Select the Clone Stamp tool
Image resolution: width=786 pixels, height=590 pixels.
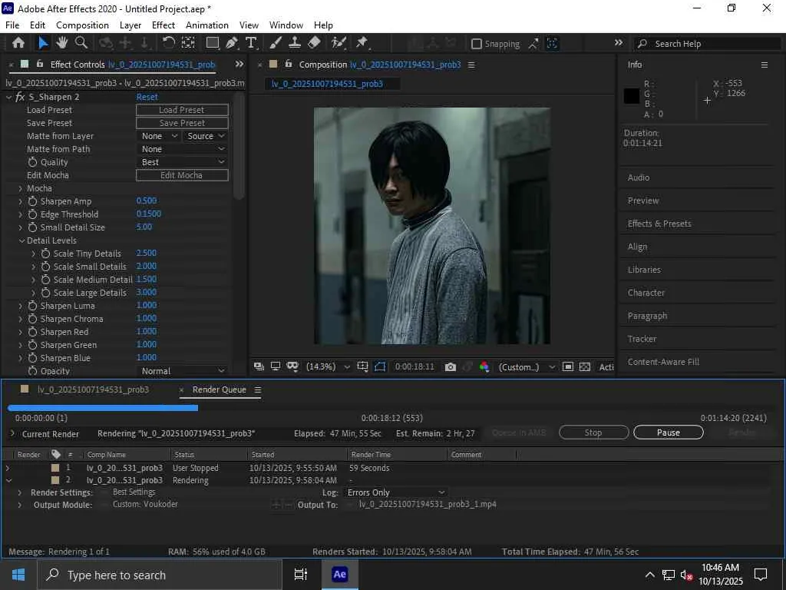295,43
